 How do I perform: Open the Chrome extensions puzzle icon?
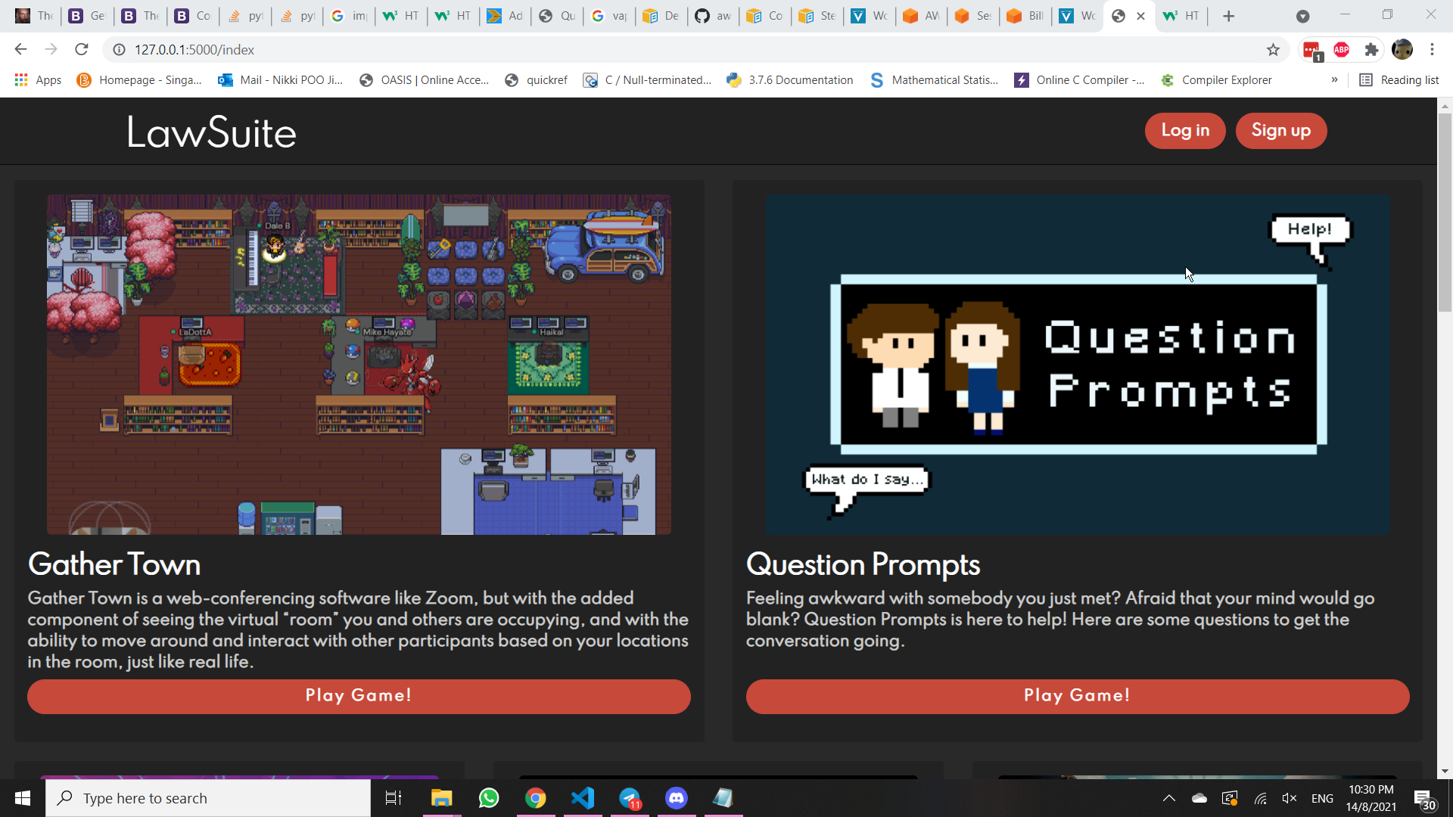[x=1371, y=50]
